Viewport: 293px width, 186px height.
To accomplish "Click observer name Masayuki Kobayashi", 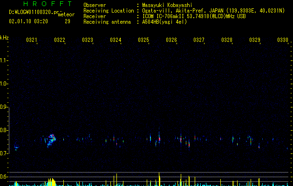I will point(167,5).
